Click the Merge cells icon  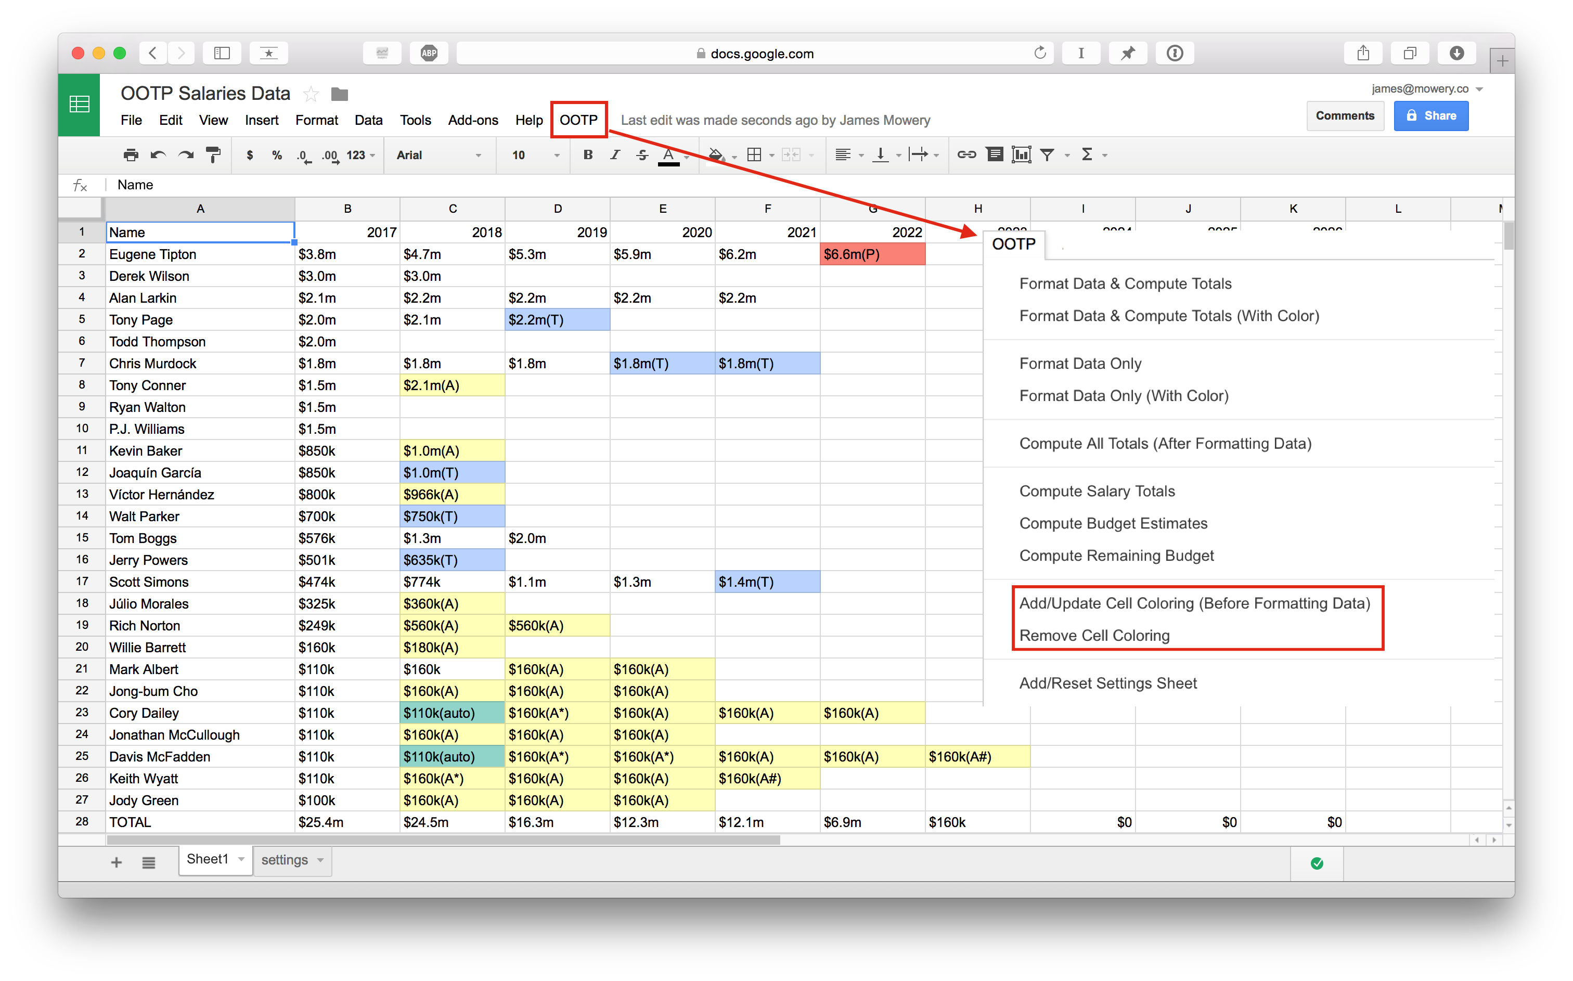tap(791, 154)
